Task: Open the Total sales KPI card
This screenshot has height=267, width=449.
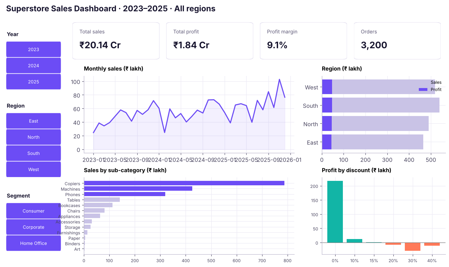Action: point(116,41)
